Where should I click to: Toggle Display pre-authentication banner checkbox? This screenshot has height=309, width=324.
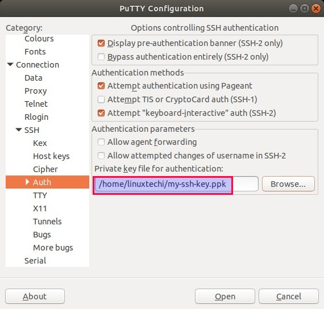(101, 43)
